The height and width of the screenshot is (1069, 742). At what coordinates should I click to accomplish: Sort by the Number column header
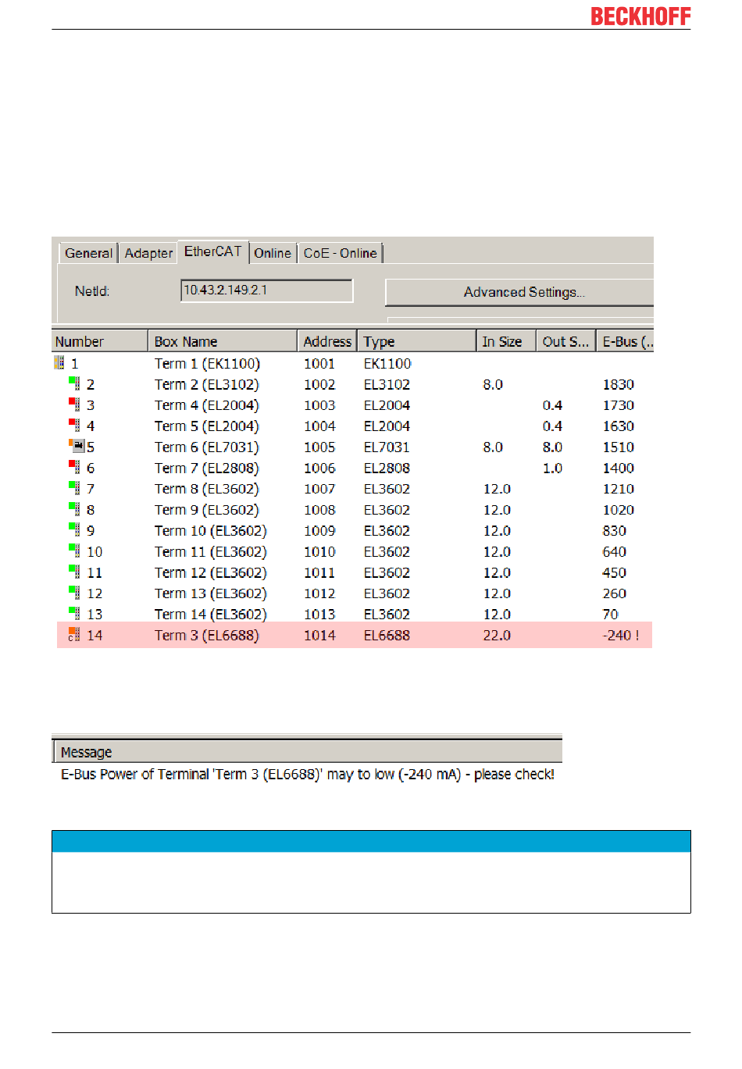click(x=99, y=341)
